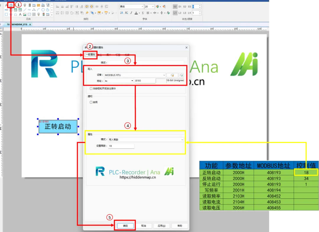
Task: Click the font color A icon
Action: coord(136,13)
